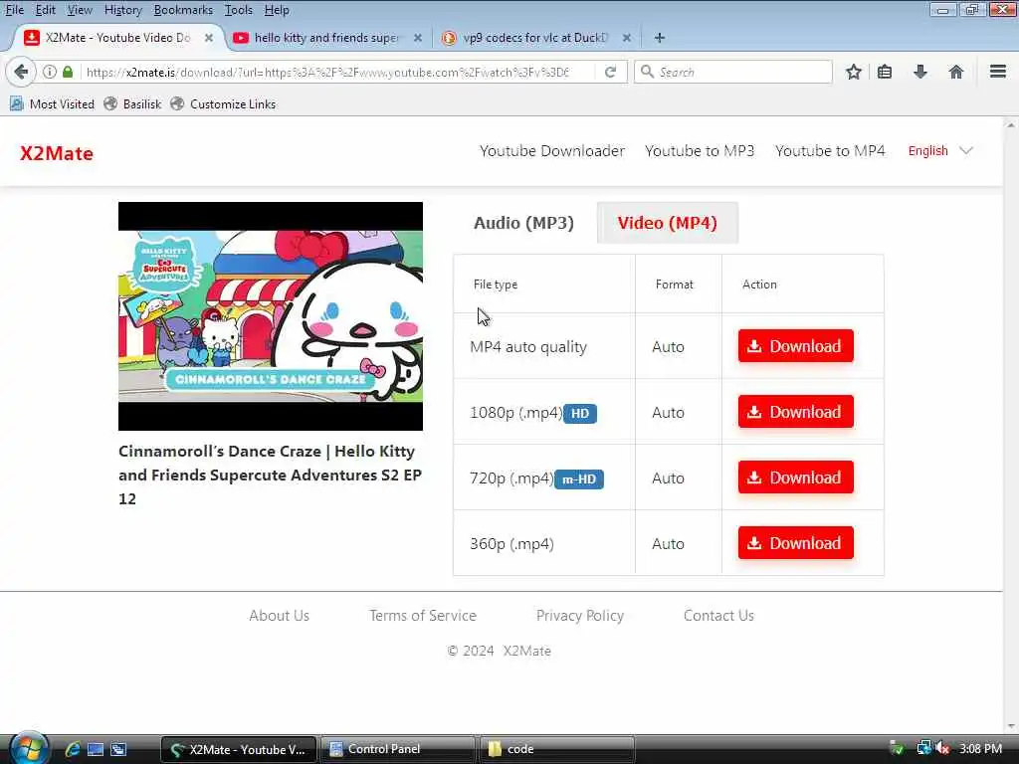Switch to vp9 codecs for vlc tab

(534, 38)
